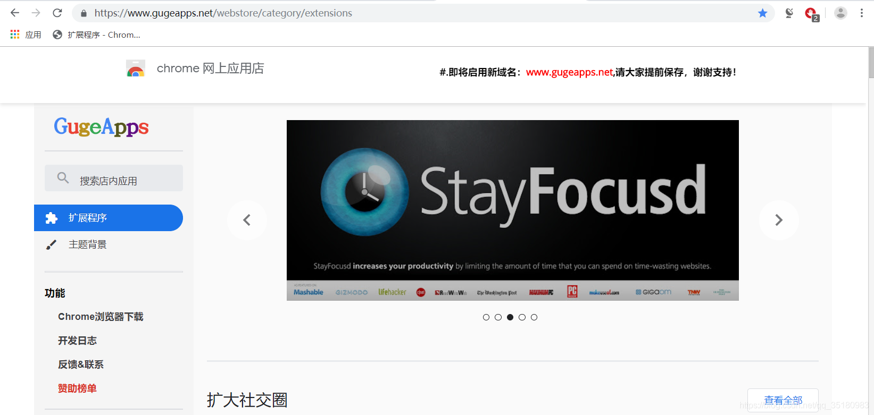Select the 扩展程序 category
This screenshot has width=874, height=415.
point(109,218)
